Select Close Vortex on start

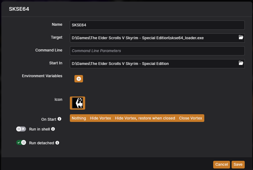(191, 118)
